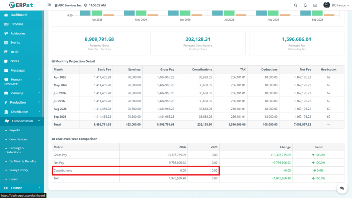This screenshot has height=198, width=352.
Task: Open the chat bubble widget
Action: 342,188
